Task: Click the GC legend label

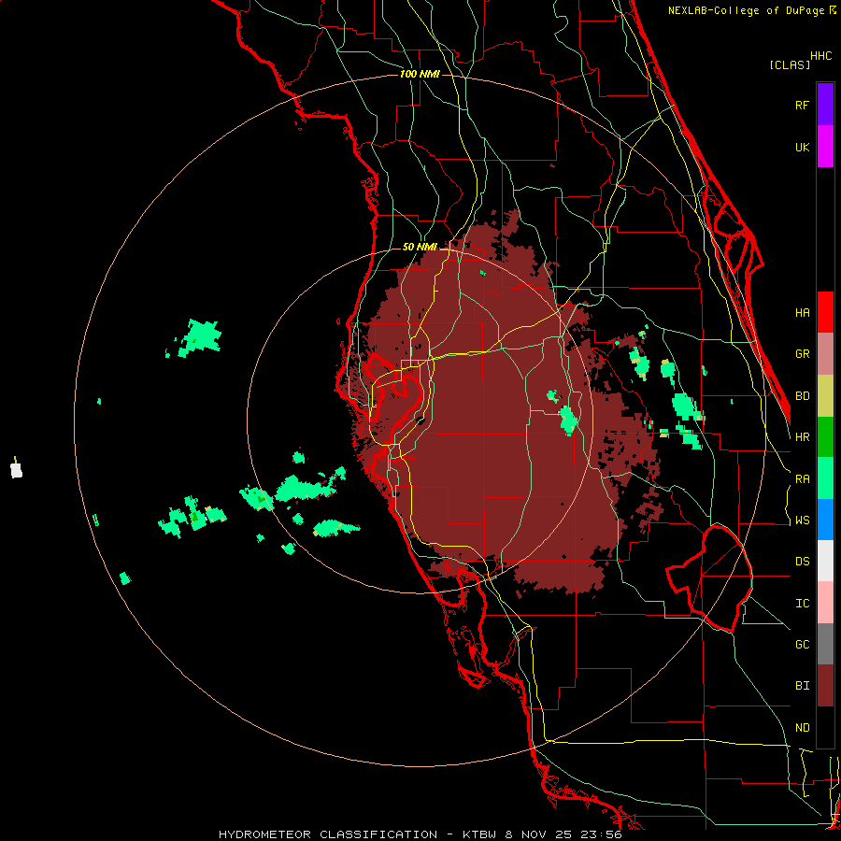Action: click(802, 645)
